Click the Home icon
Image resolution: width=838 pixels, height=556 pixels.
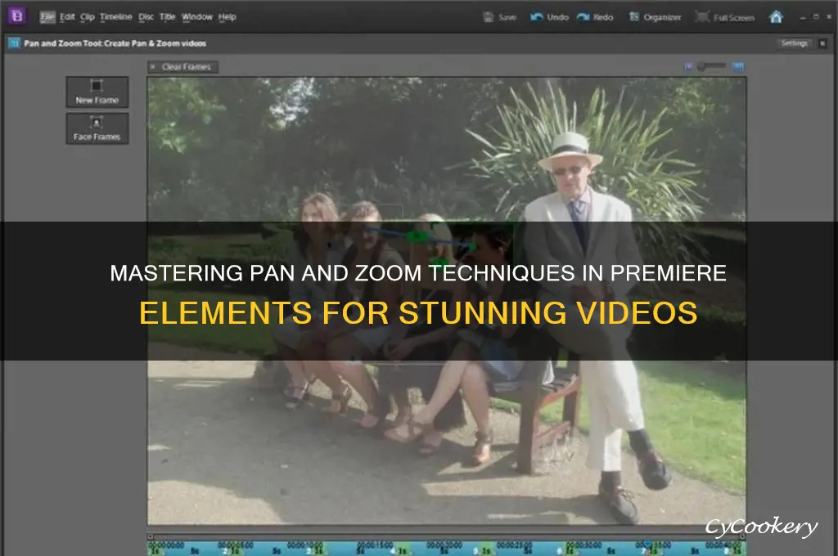(x=776, y=17)
